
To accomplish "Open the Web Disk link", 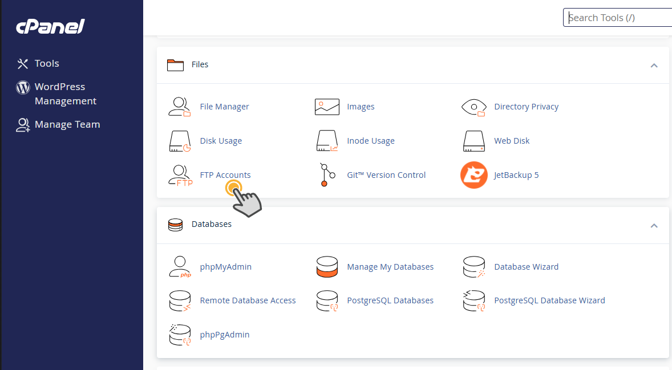I will point(512,141).
